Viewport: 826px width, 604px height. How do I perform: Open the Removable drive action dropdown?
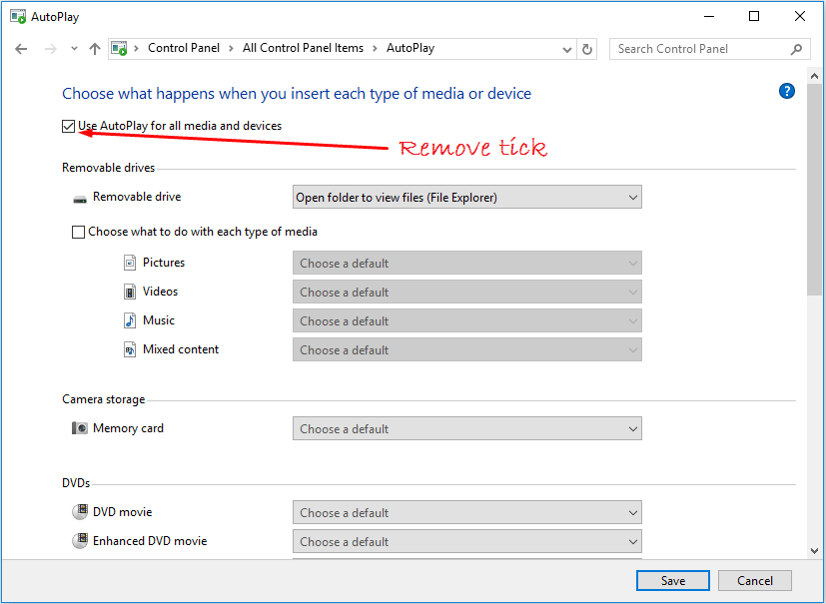pyautogui.click(x=466, y=198)
